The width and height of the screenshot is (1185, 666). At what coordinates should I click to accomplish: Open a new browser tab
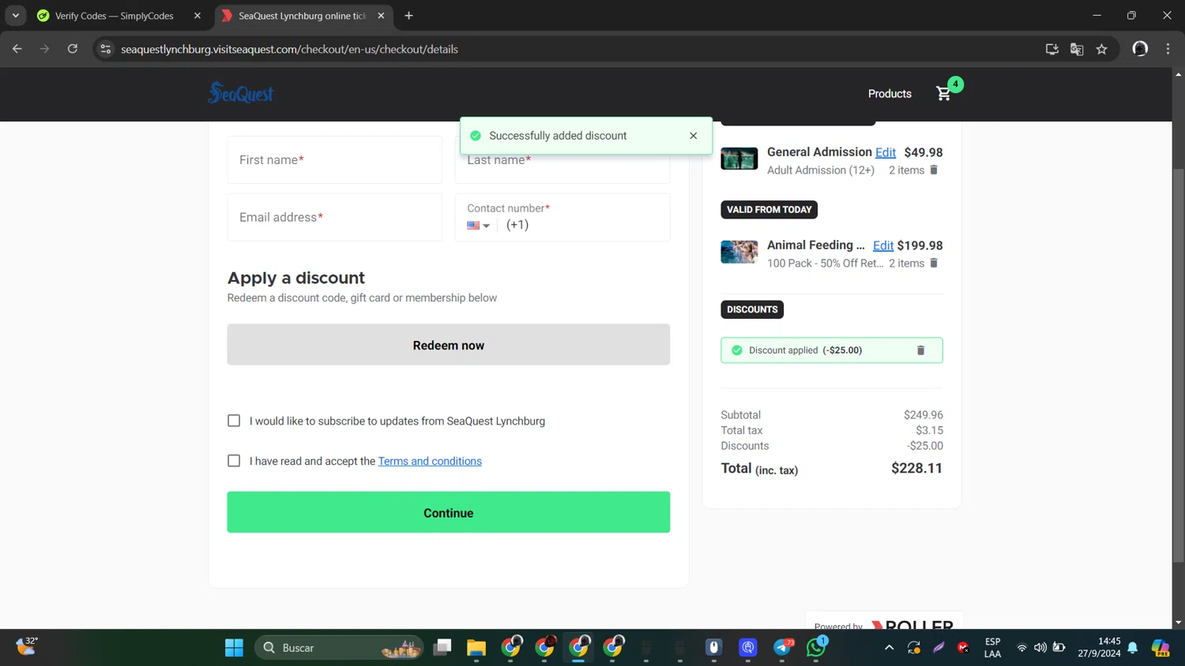(x=408, y=16)
